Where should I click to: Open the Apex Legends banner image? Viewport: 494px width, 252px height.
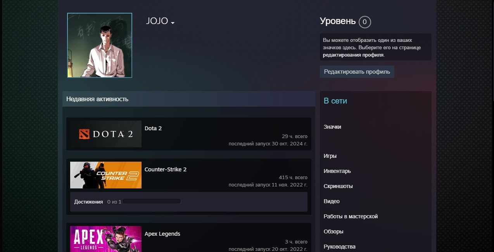point(106,239)
